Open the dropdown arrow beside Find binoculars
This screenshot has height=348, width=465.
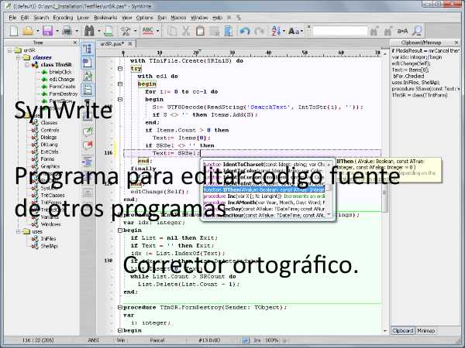pyautogui.click(x=98, y=31)
